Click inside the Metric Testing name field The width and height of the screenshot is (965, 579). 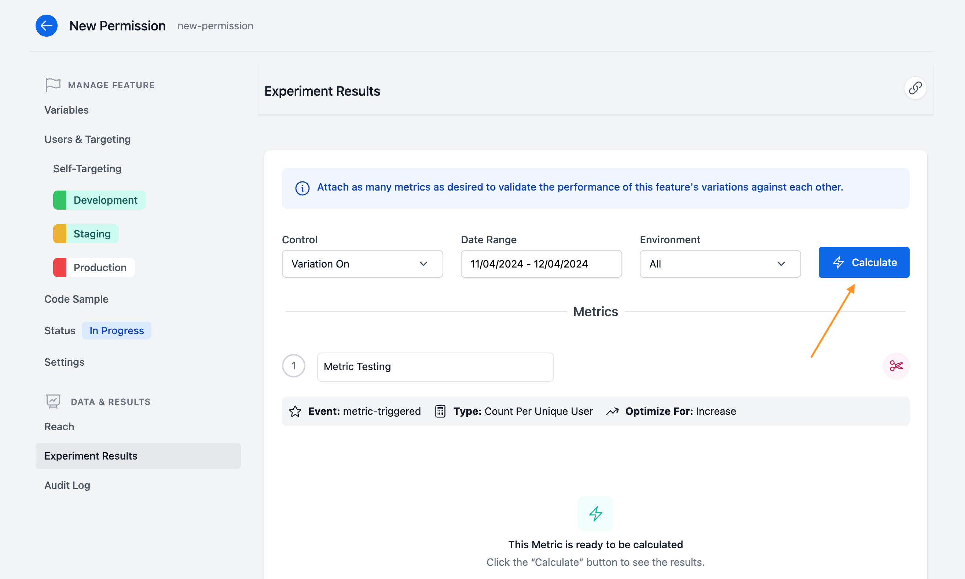[x=434, y=366]
